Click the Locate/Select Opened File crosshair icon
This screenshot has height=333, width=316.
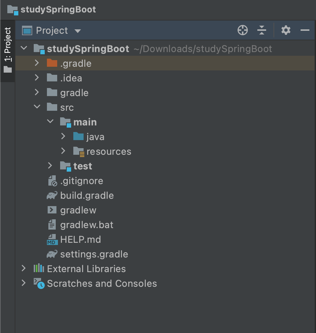coord(242,30)
